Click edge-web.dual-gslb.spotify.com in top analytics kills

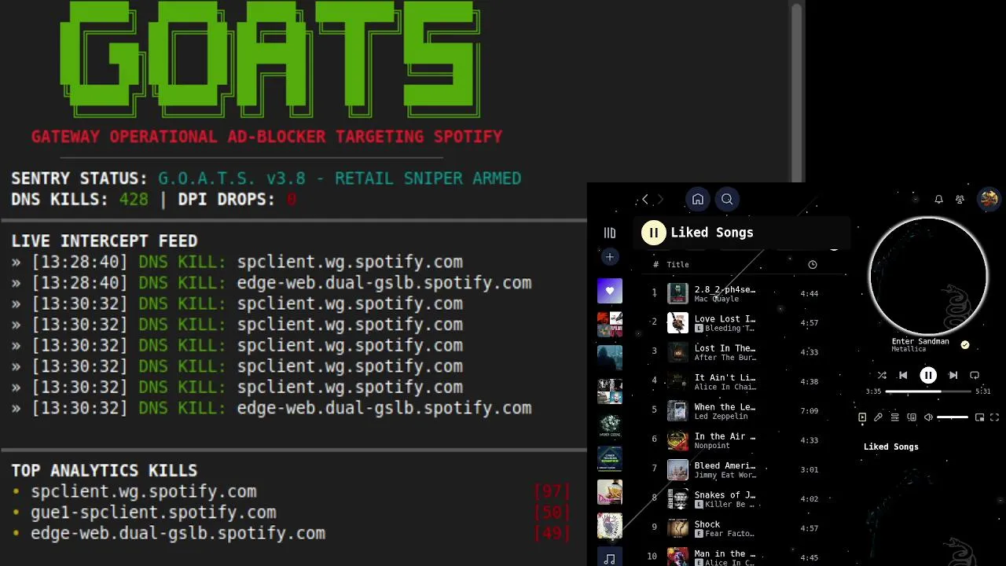click(x=178, y=533)
